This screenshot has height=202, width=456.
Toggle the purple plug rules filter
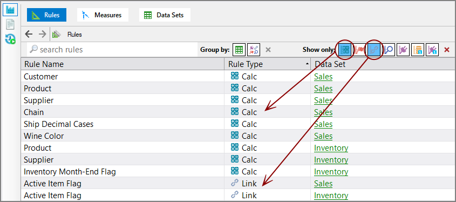coord(403,50)
